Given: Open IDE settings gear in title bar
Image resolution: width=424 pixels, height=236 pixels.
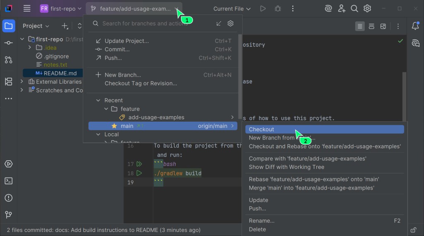Looking at the screenshot, I should tap(367, 9).
